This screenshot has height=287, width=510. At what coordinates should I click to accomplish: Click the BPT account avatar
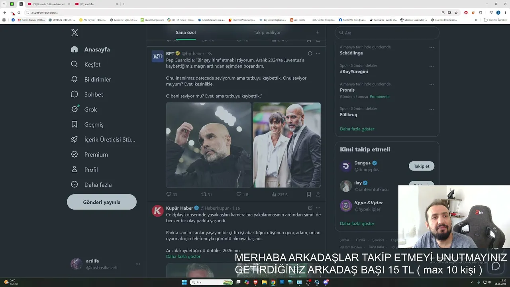click(158, 56)
